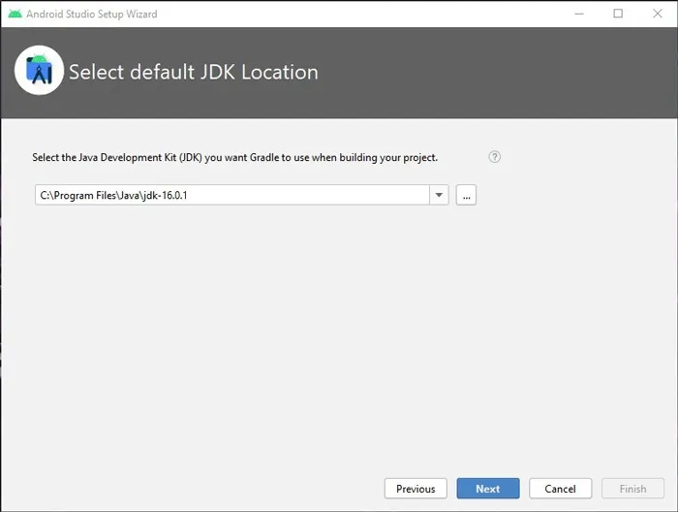Click the help question mark icon
Viewport: 678px width, 512px height.
494,157
